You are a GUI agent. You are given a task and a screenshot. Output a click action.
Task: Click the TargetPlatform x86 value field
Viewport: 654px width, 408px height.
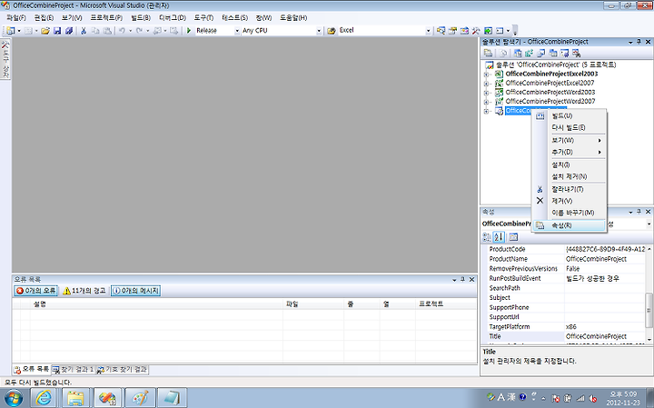pyautogui.click(x=605, y=326)
